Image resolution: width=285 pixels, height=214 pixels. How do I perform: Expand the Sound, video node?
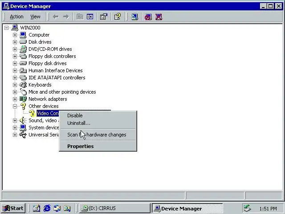15,120
